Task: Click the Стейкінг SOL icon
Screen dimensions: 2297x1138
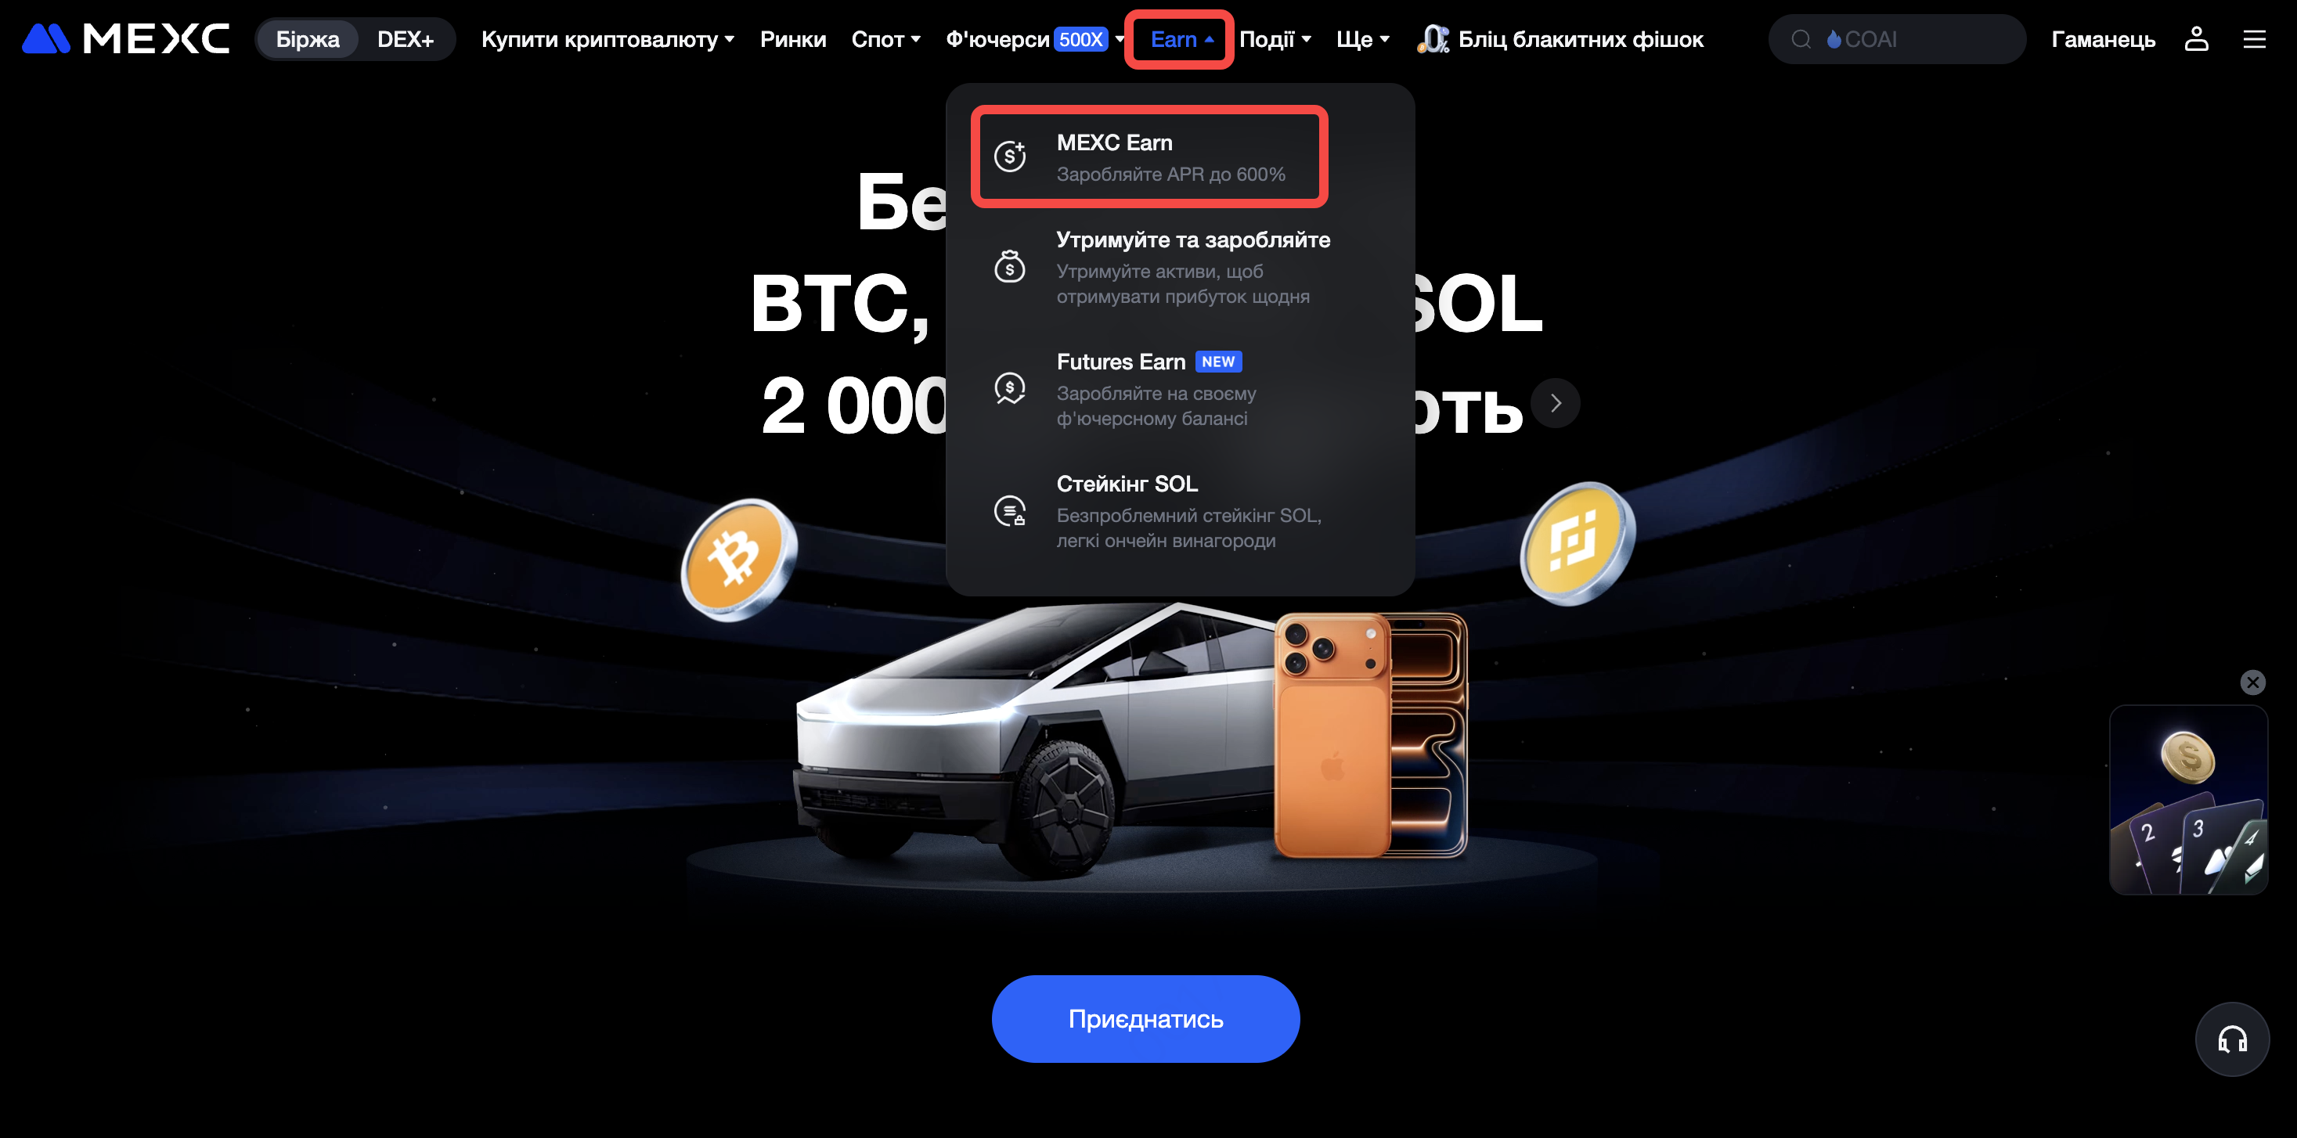Action: tap(1010, 512)
